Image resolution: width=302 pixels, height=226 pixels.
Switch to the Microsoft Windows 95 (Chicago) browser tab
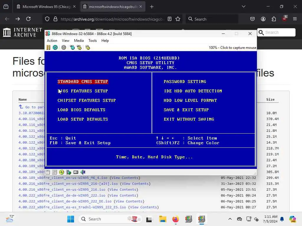[46, 7]
